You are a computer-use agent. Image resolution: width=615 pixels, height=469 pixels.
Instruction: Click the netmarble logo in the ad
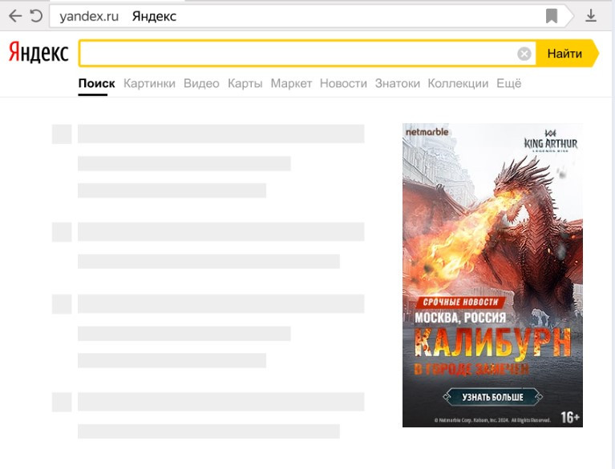427,132
